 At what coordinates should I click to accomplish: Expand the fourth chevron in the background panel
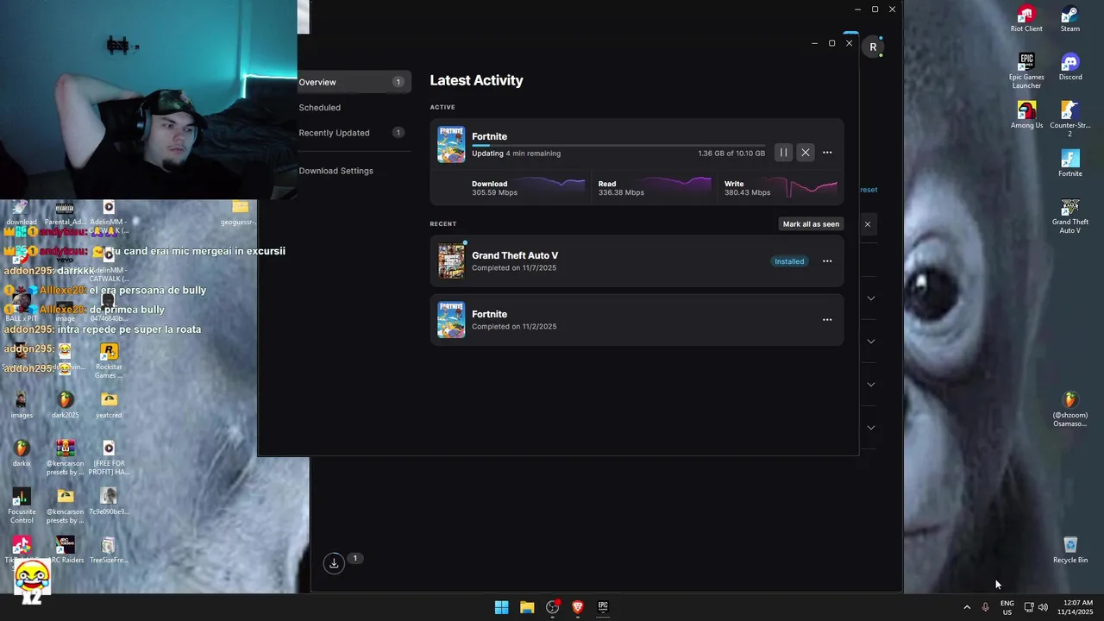click(x=871, y=428)
